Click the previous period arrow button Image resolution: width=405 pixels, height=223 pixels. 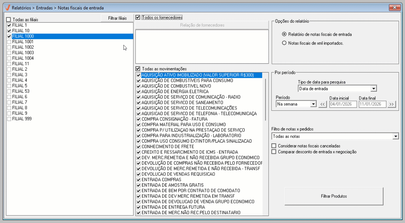point(322,104)
